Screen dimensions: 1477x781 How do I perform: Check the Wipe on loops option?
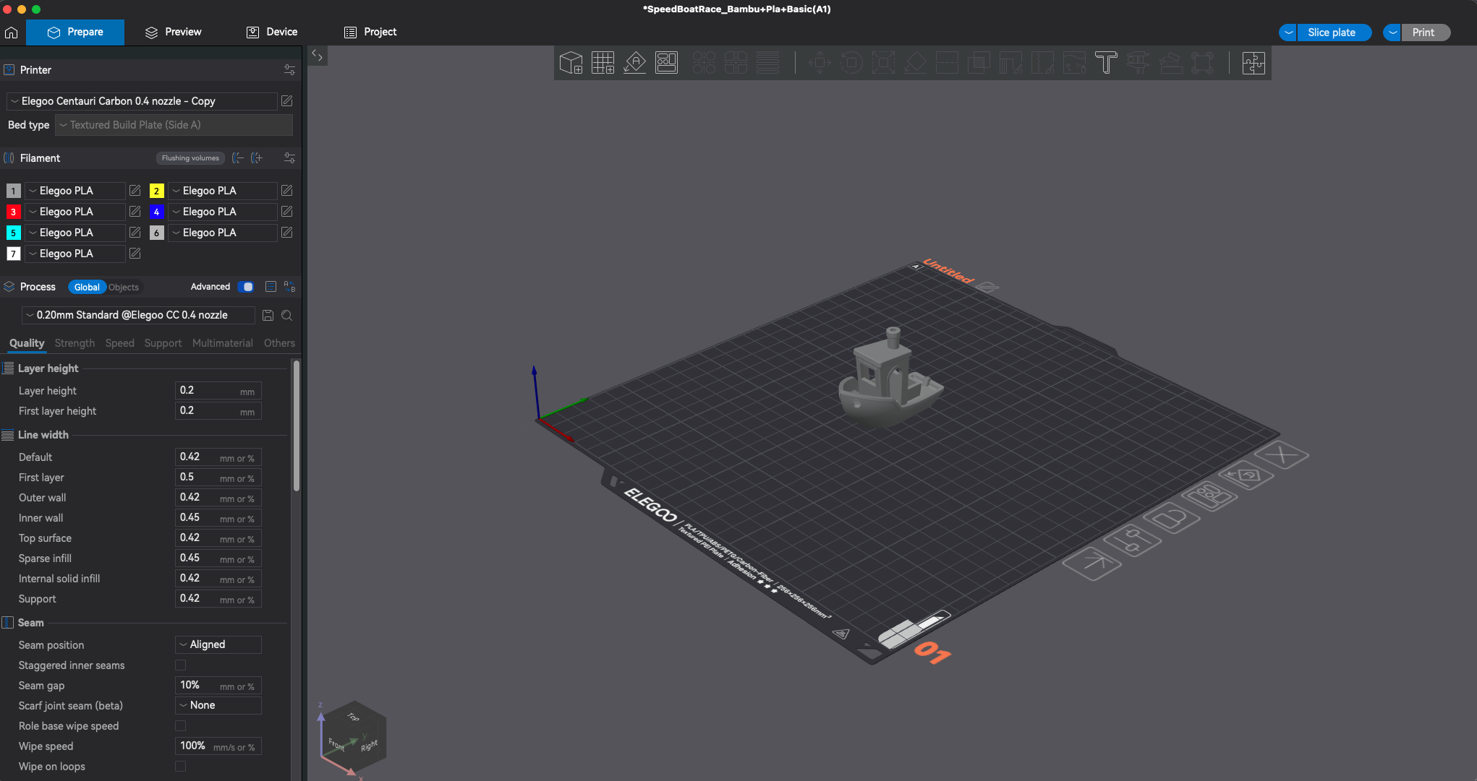point(181,767)
